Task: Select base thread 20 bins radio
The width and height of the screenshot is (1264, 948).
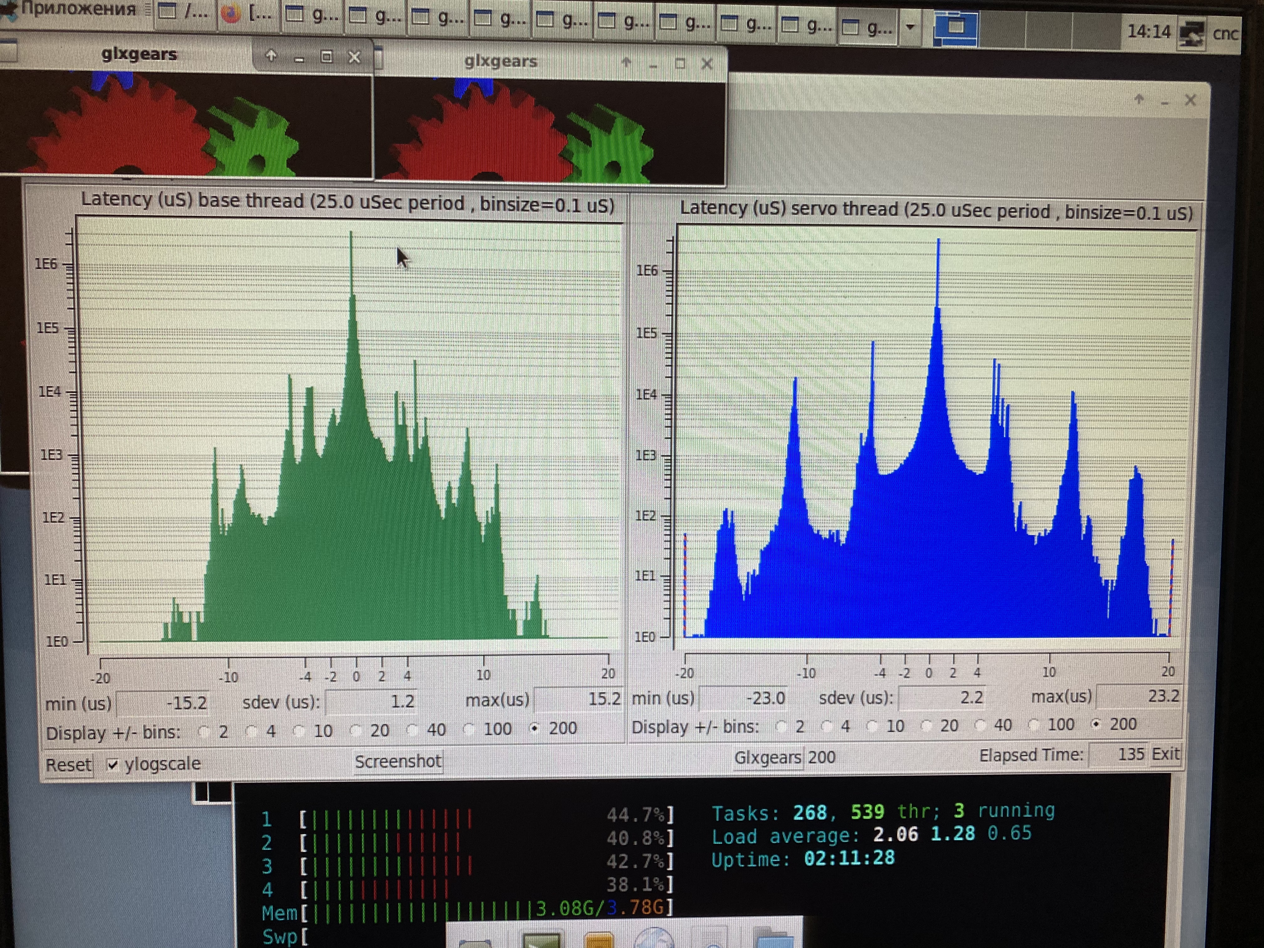Action: pyautogui.click(x=356, y=731)
